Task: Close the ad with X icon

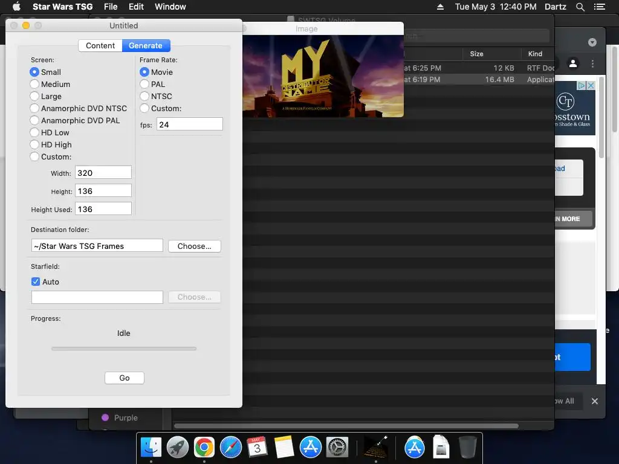Action: 591,85
